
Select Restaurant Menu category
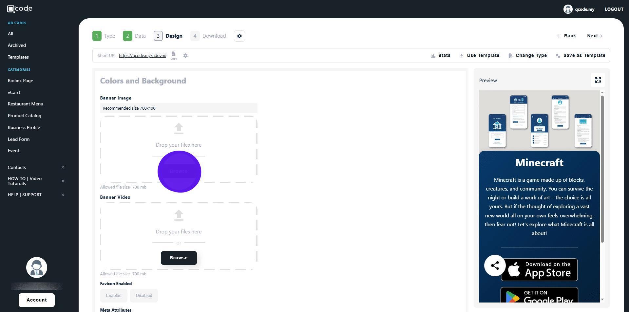pyautogui.click(x=26, y=104)
